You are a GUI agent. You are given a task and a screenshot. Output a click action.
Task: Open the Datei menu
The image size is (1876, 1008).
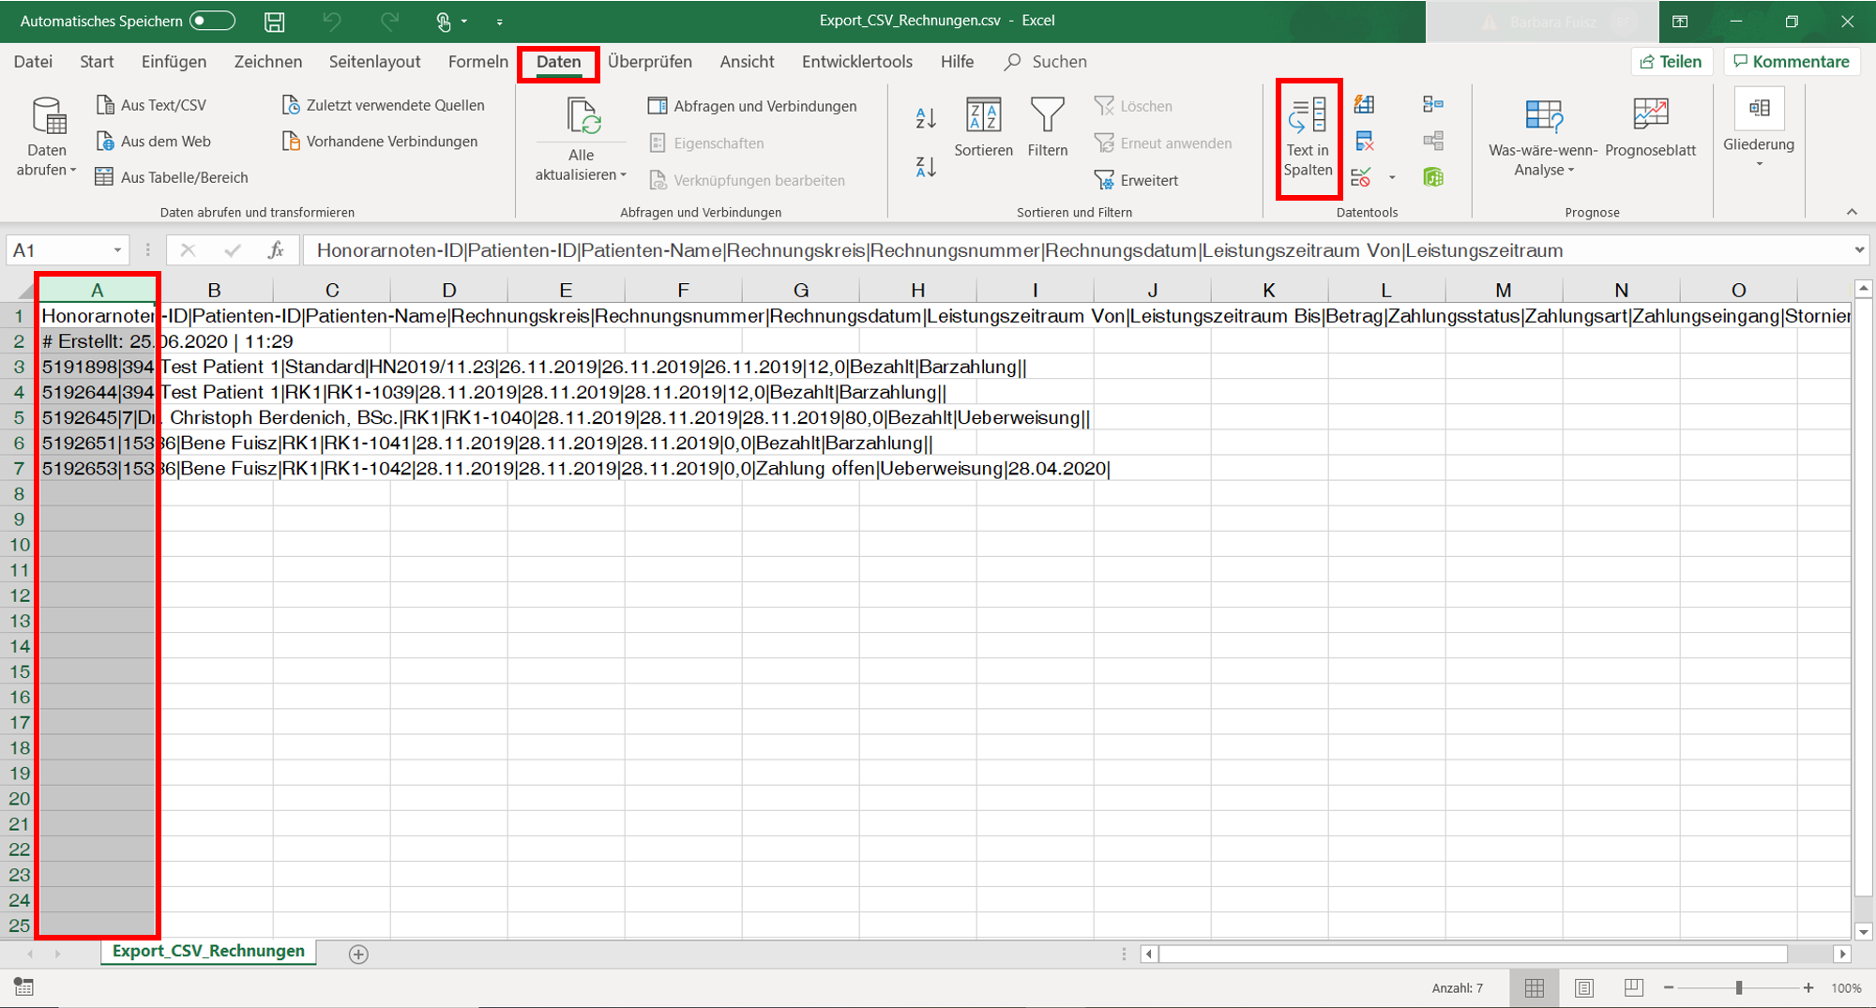(33, 62)
